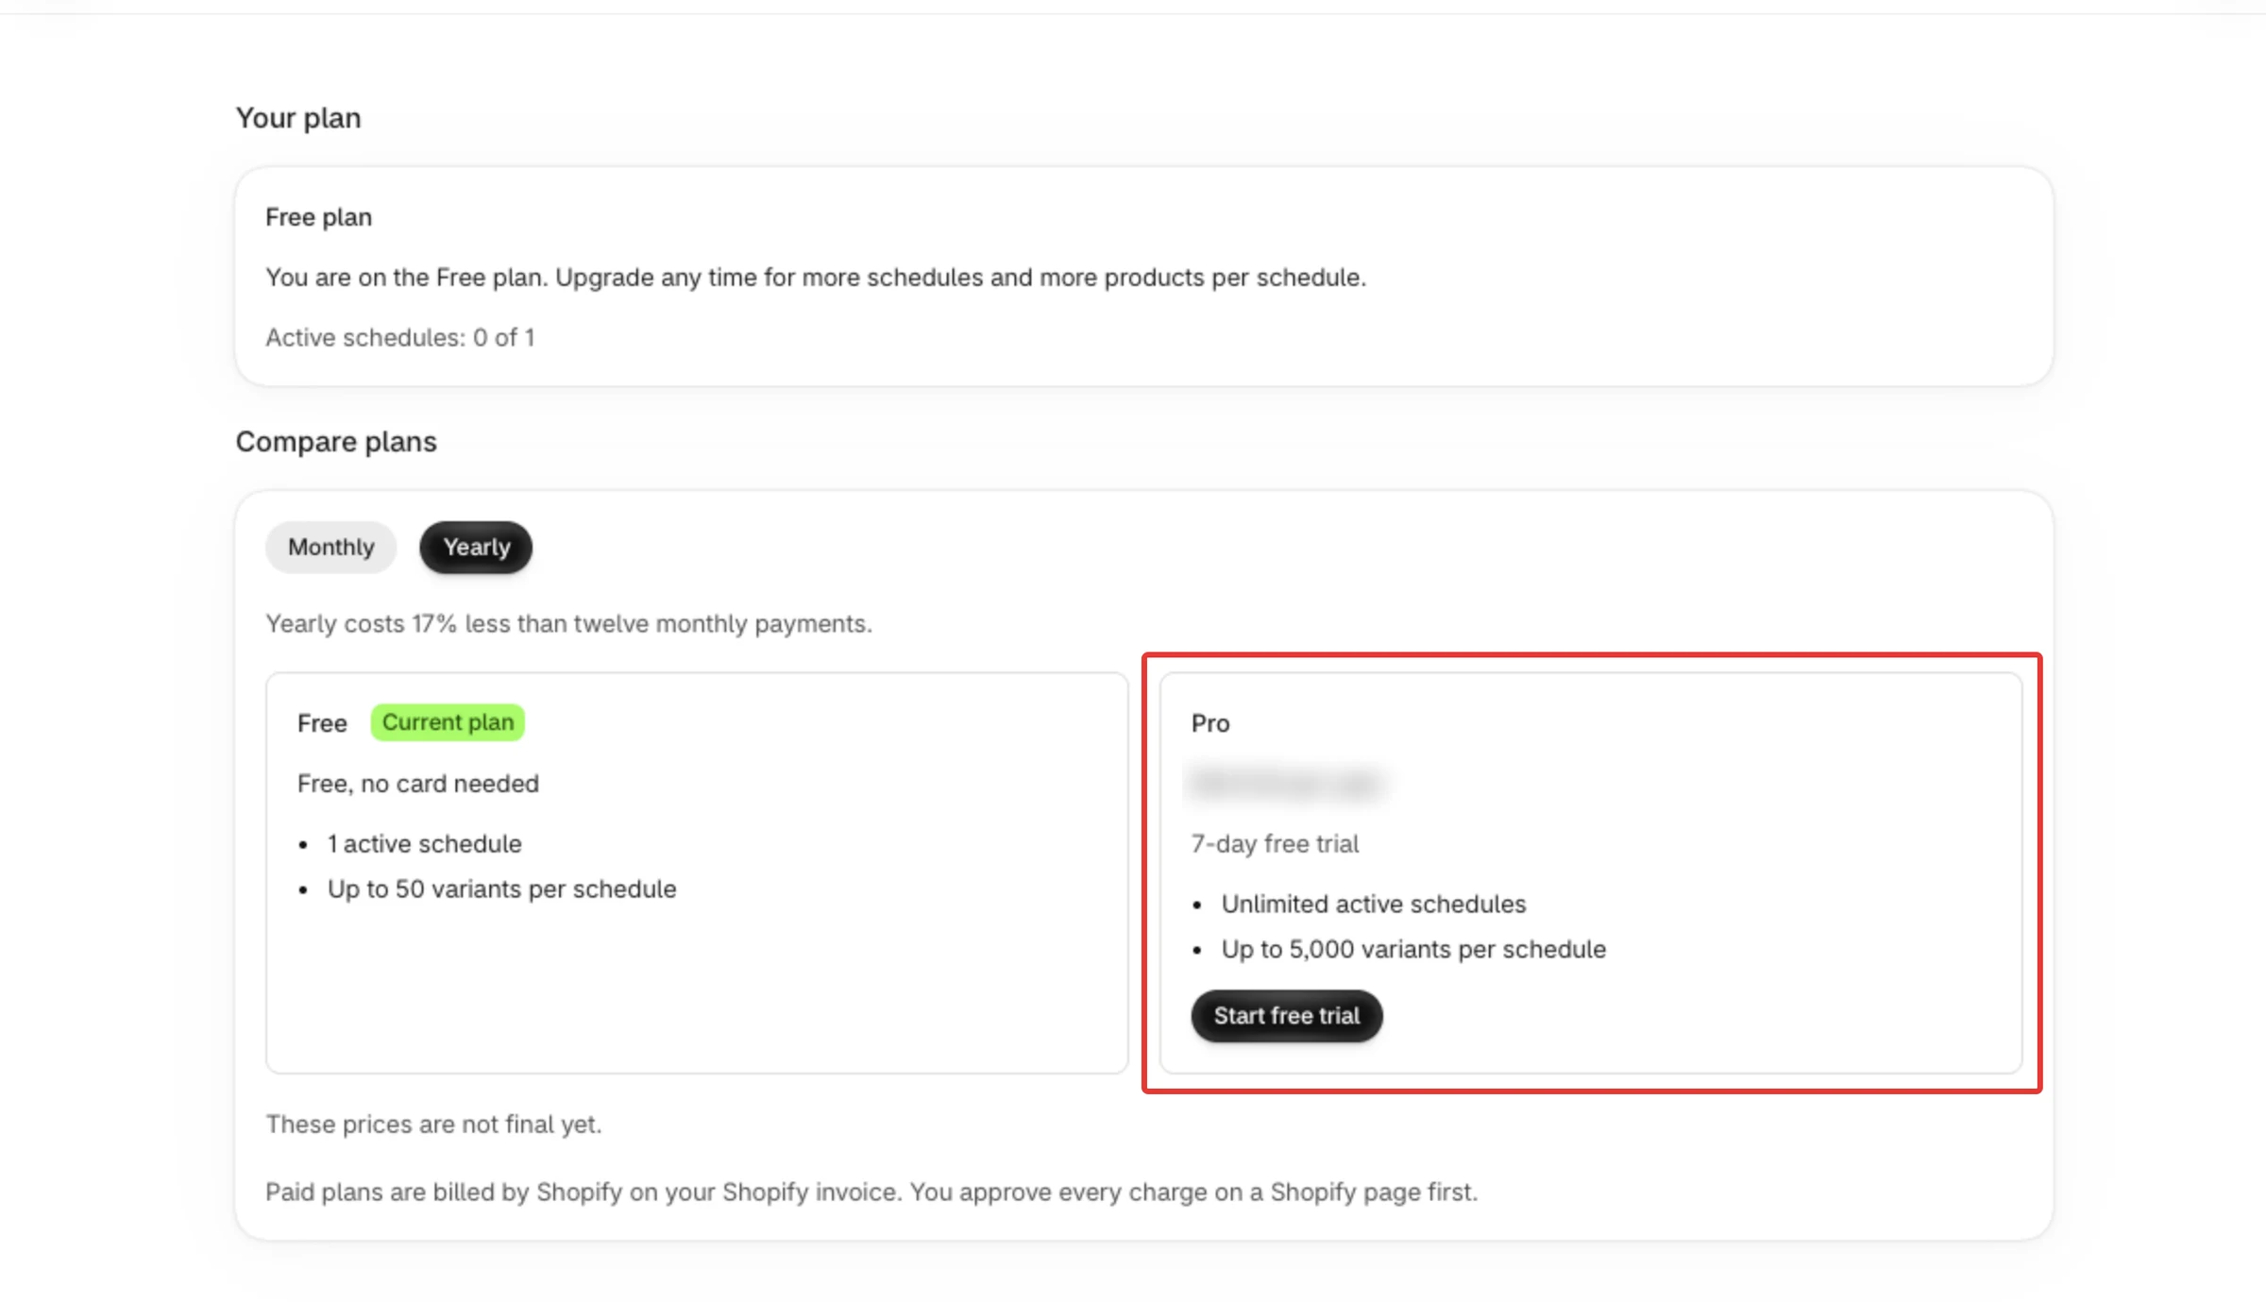Select the Yearly billing option
The image size is (2266, 1302).
(x=476, y=547)
